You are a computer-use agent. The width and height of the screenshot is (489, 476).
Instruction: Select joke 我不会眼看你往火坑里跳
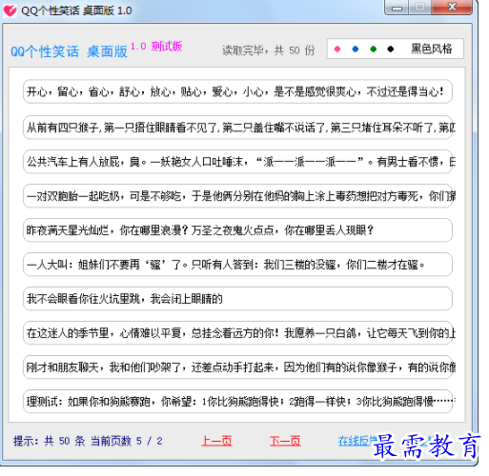tap(237, 299)
